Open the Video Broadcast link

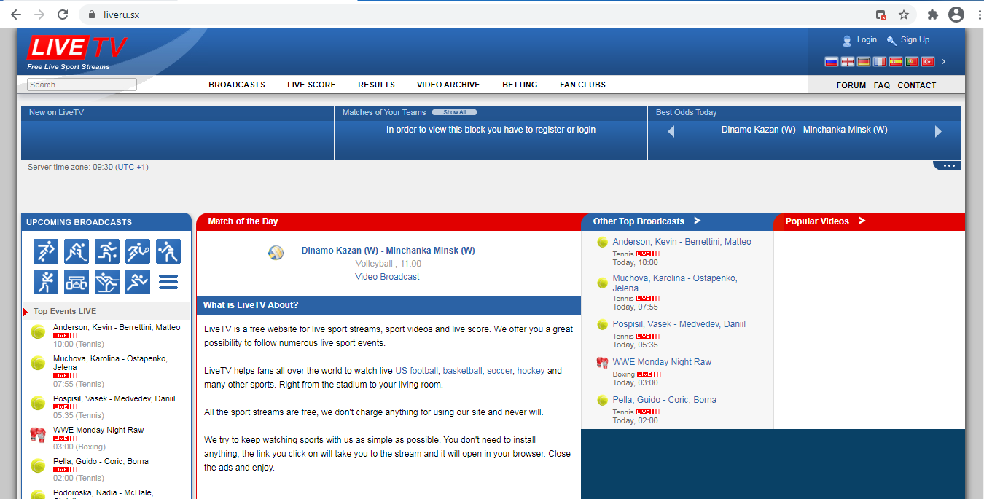pyautogui.click(x=387, y=277)
